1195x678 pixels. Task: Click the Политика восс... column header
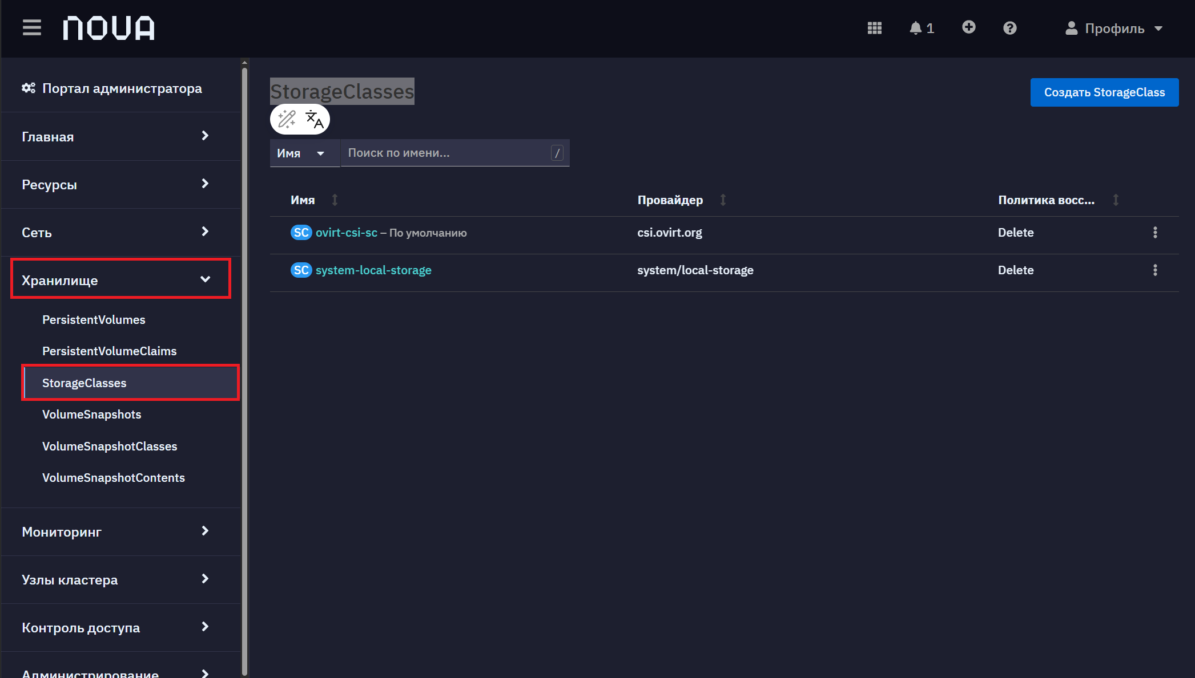(x=1046, y=200)
